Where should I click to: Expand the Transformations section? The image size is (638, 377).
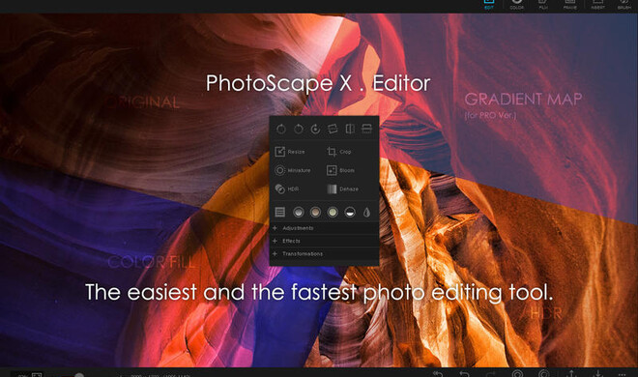click(324, 254)
